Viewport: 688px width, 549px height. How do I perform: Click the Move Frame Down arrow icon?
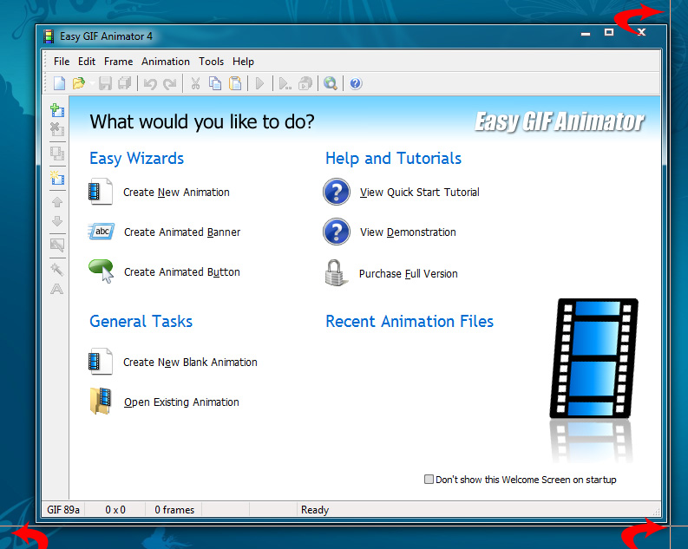[57, 221]
